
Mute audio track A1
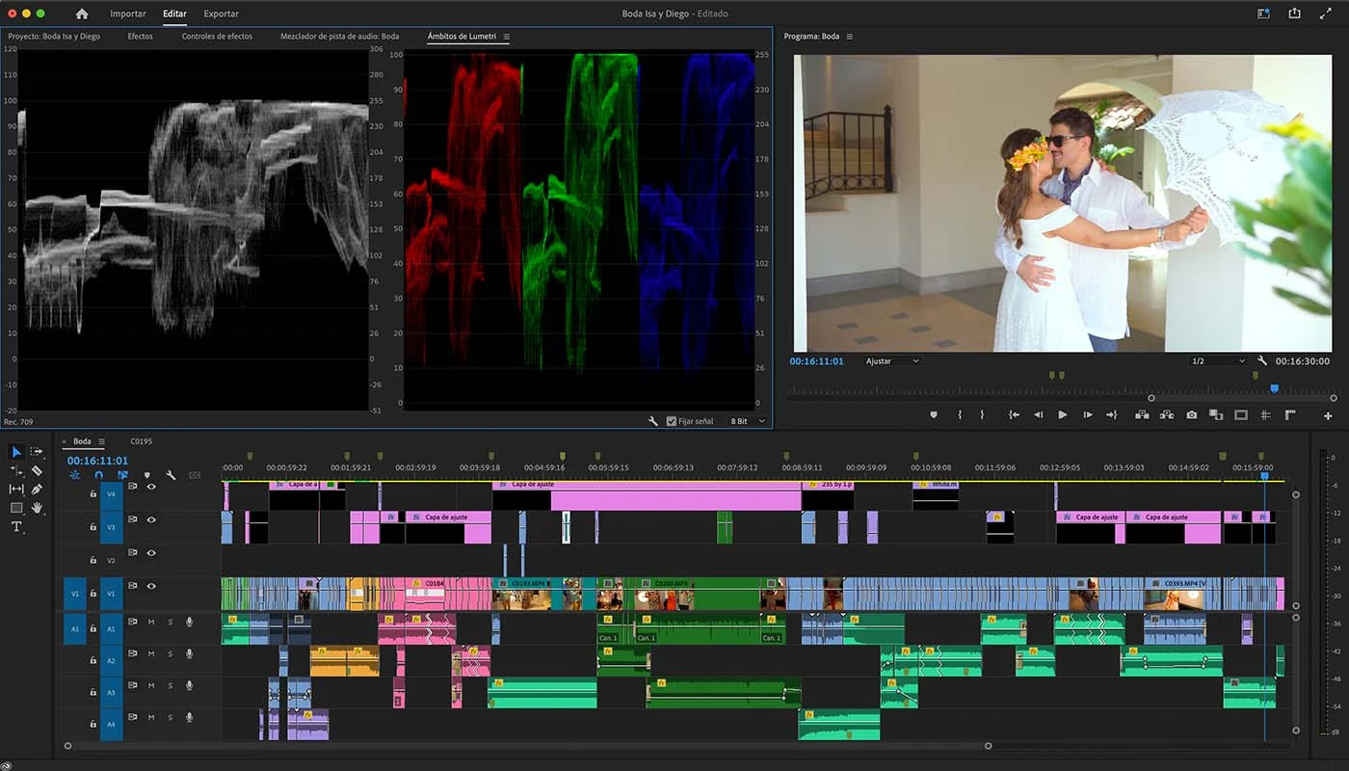tap(150, 623)
